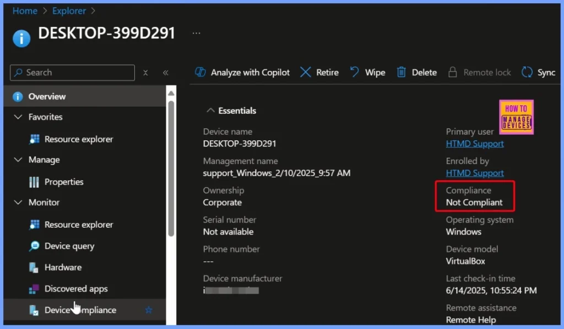This screenshot has width=564, height=329.
Task: Select device name value DESKTOP-399D291
Action: [x=240, y=144]
